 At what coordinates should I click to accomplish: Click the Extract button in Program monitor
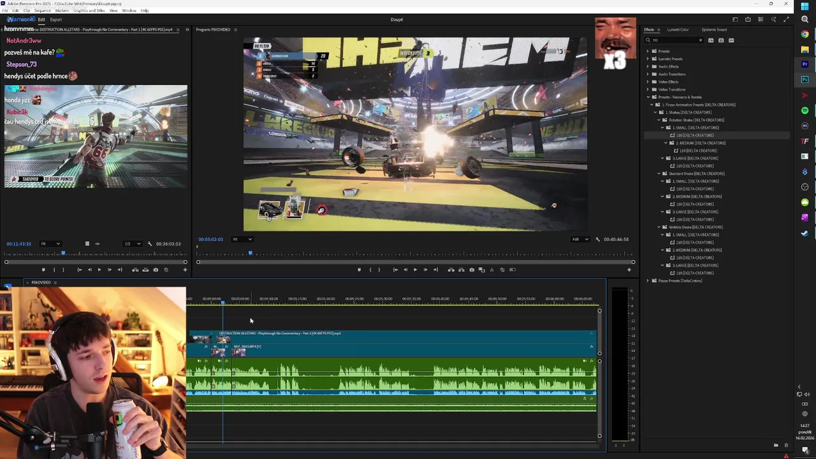click(x=462, y=270)
